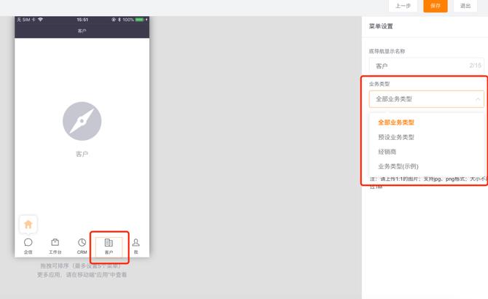Viewport: 488px width, 299px height.
Task: Click the orange home icon button
Action: click(x=28, y=224)
